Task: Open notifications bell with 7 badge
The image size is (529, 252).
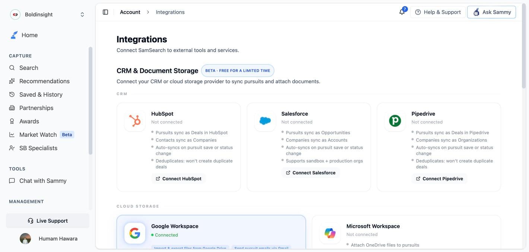Action: point(402,12)
